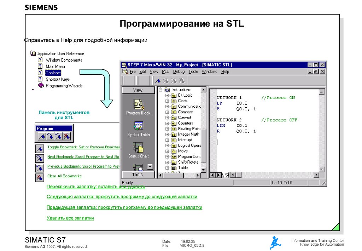Click help page icon next to Window Components

(40, 59)
